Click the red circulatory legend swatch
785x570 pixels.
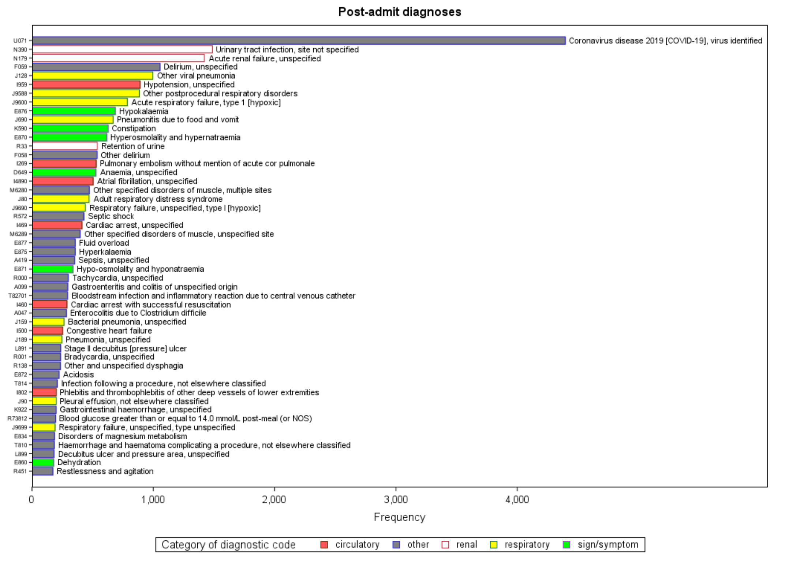tap(324, 545)
